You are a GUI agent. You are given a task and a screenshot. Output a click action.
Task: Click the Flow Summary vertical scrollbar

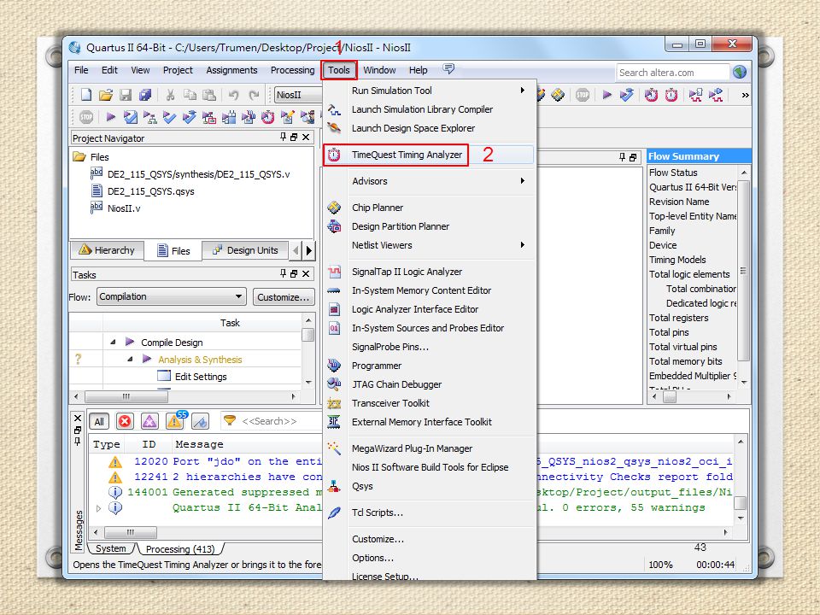point(744,271)
